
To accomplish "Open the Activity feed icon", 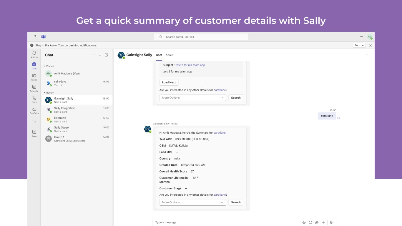I will pos(34,54).
